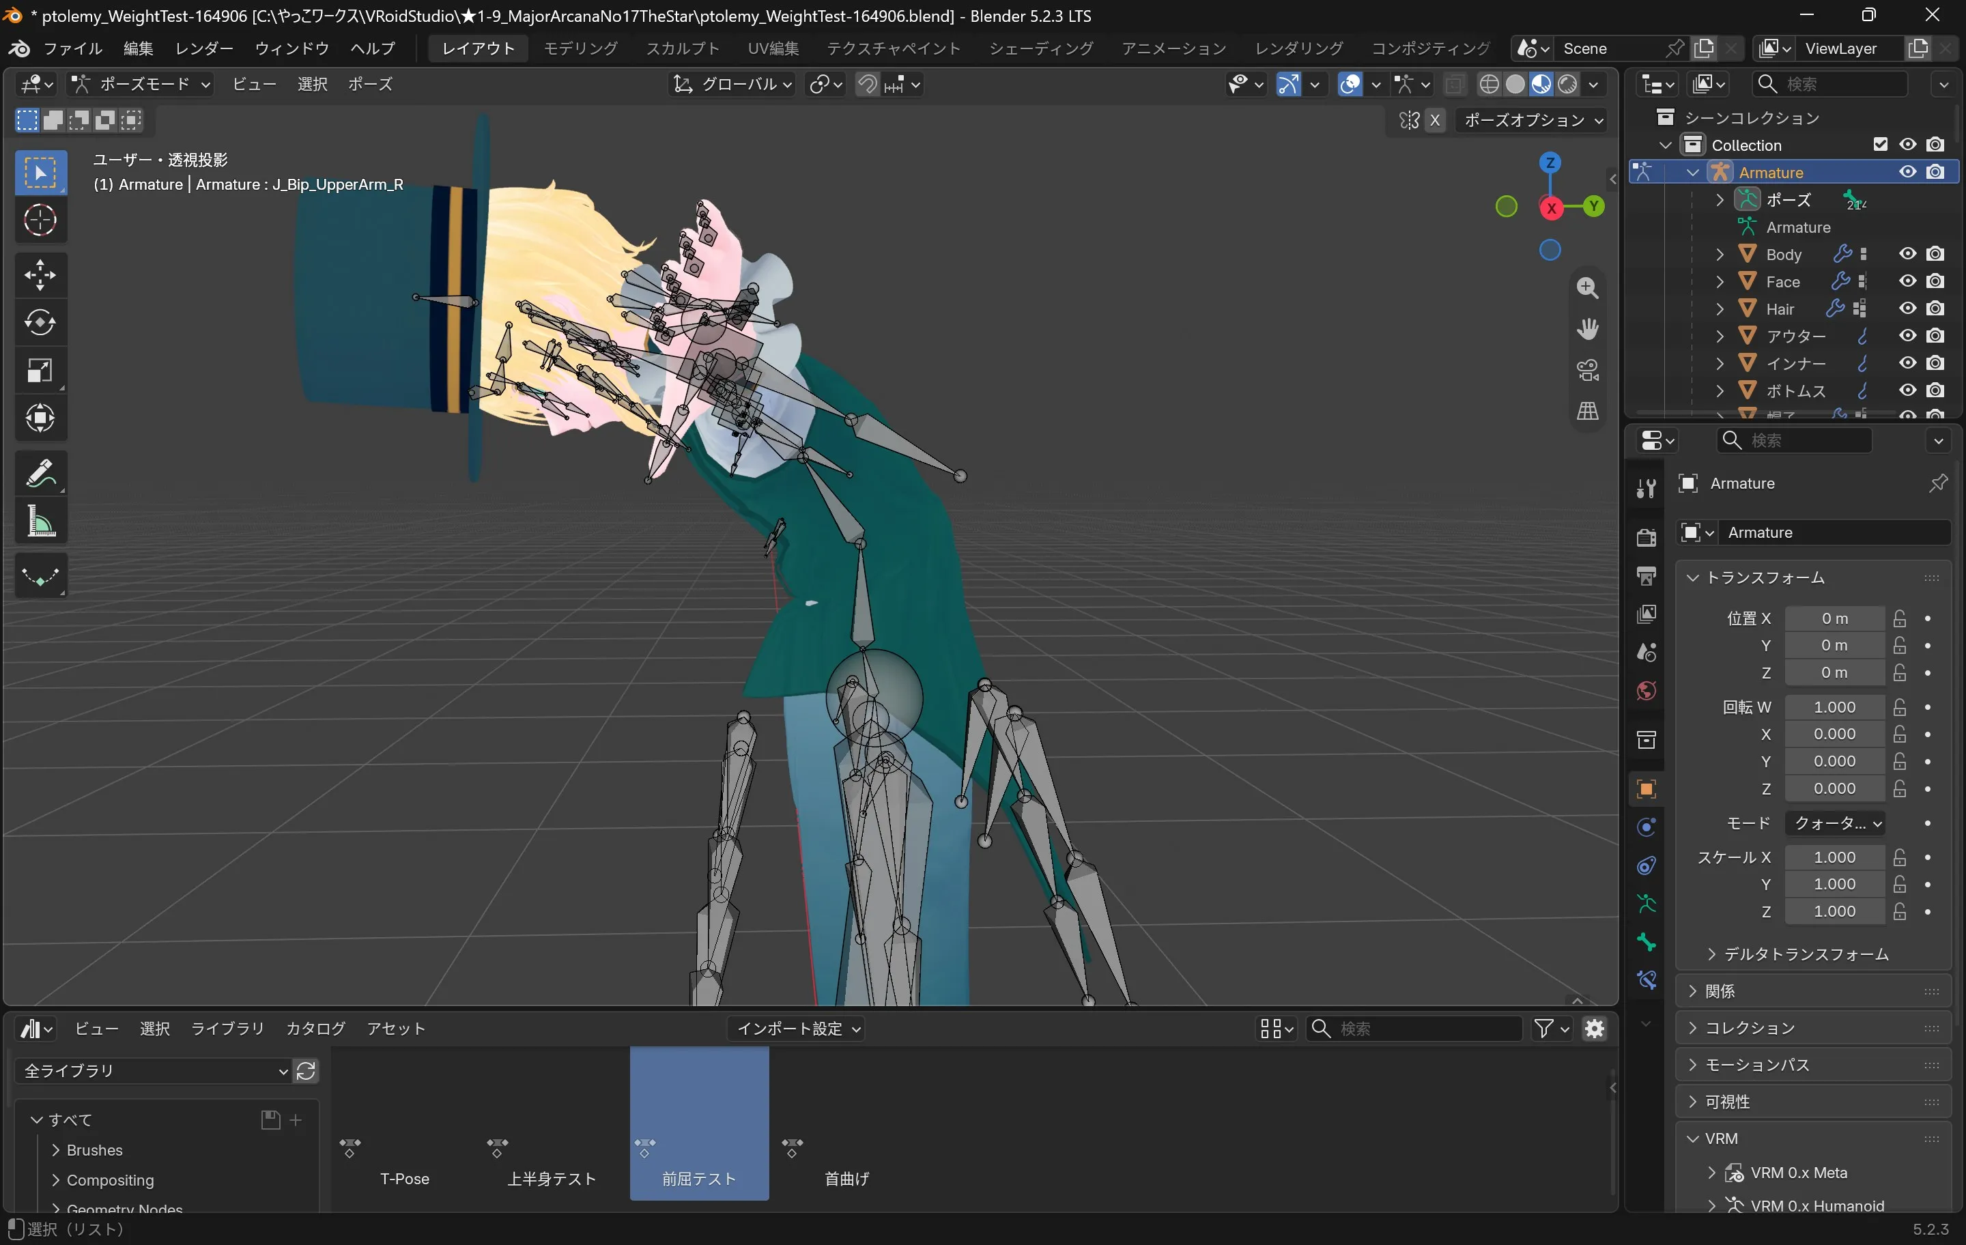Select the Move tool in the toolbar
Viewport: 1966px width, 1245px height.
point(40,275)
